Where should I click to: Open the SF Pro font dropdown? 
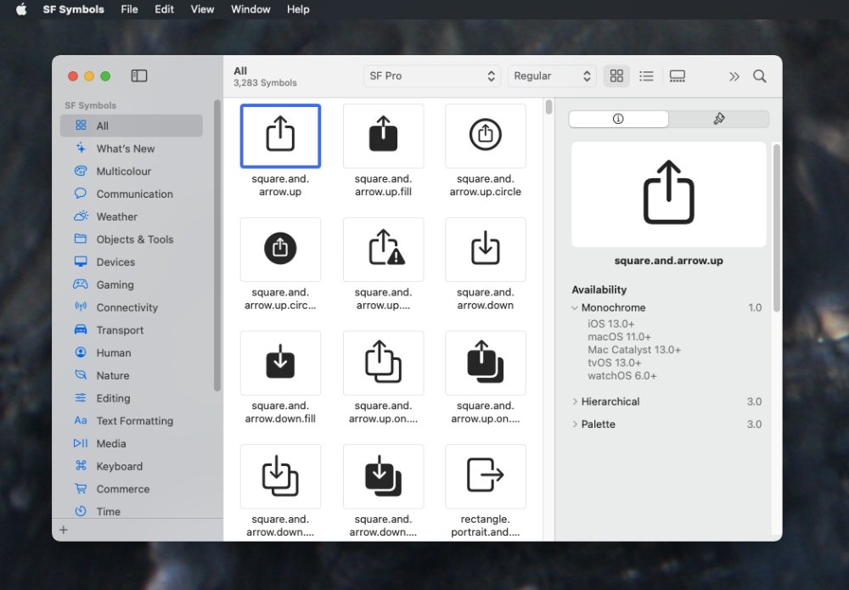[433, 76]
